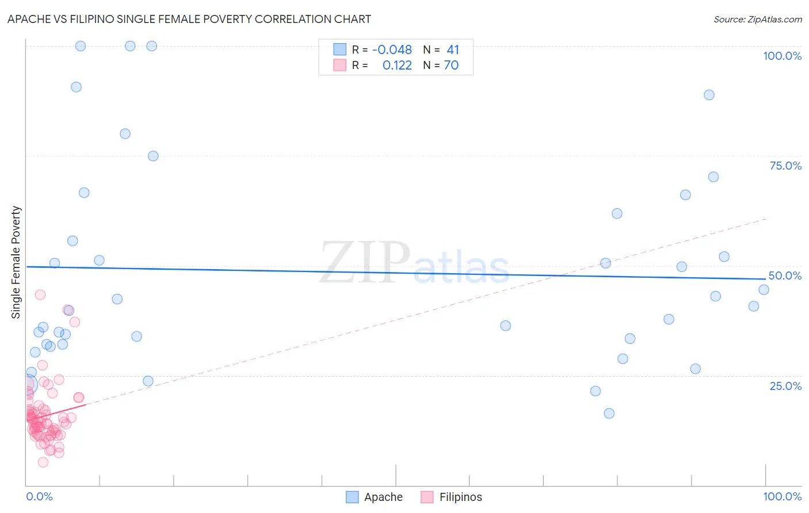Select the 25.0% y-axis label
This screenshot has height=513, width=809.
(785, 386)
